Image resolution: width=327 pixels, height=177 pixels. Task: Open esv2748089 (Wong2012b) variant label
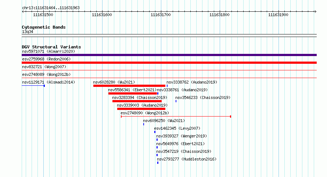[x=46, y=74]
